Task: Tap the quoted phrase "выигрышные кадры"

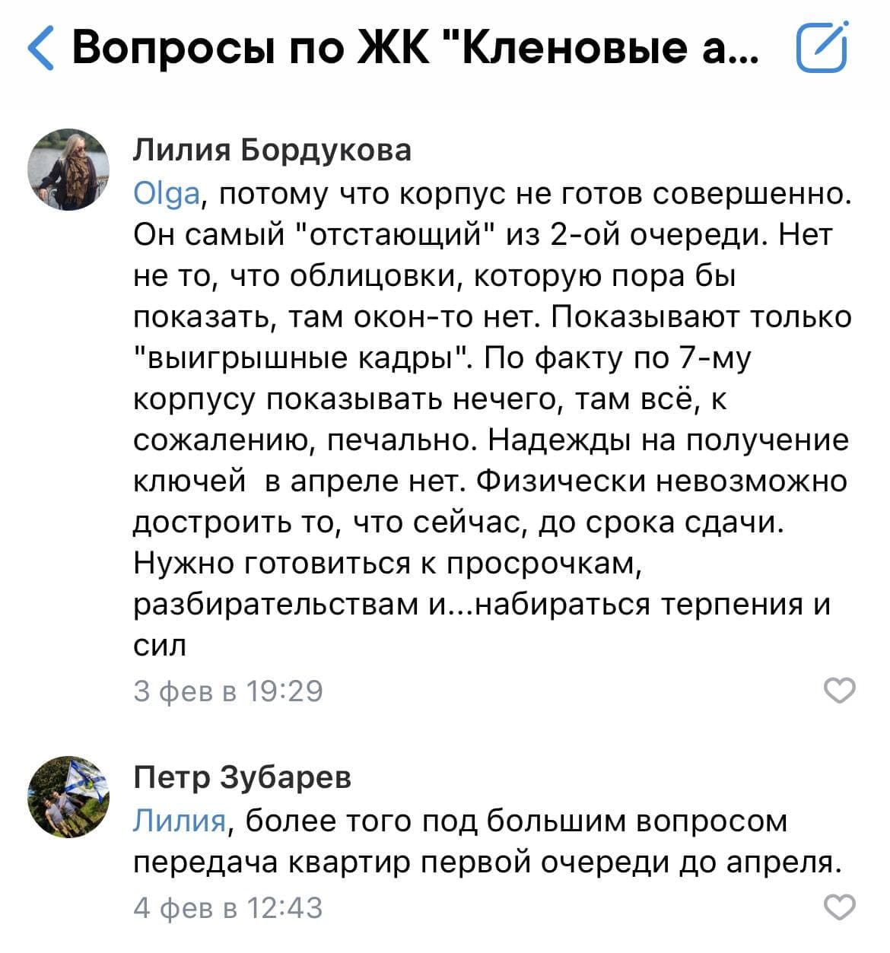Action: pos(301,358)
